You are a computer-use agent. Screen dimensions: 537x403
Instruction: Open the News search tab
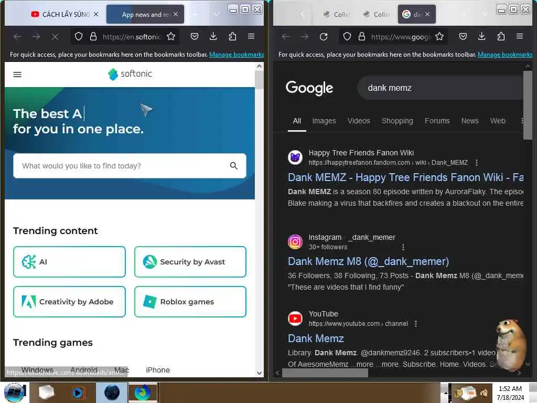[469, 121]
